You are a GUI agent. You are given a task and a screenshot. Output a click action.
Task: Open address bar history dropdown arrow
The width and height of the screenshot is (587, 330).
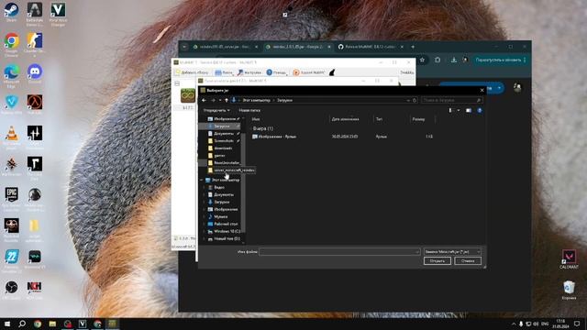408,100
